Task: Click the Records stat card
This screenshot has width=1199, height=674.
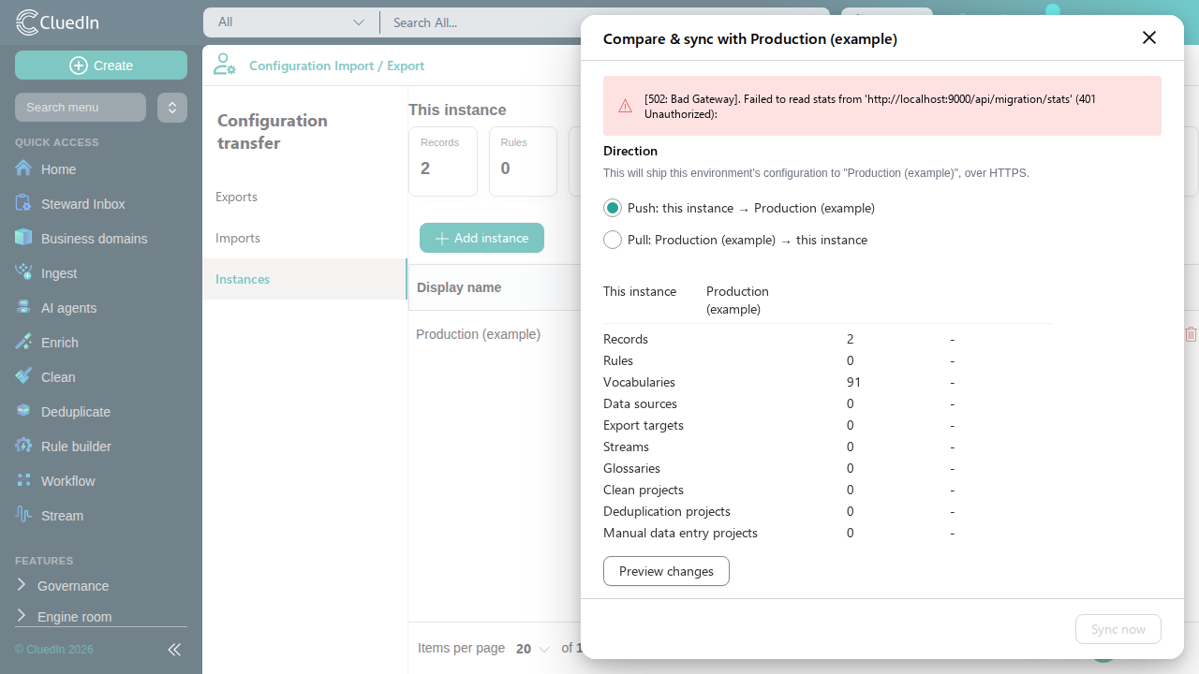Action: [x=443, y=162]
